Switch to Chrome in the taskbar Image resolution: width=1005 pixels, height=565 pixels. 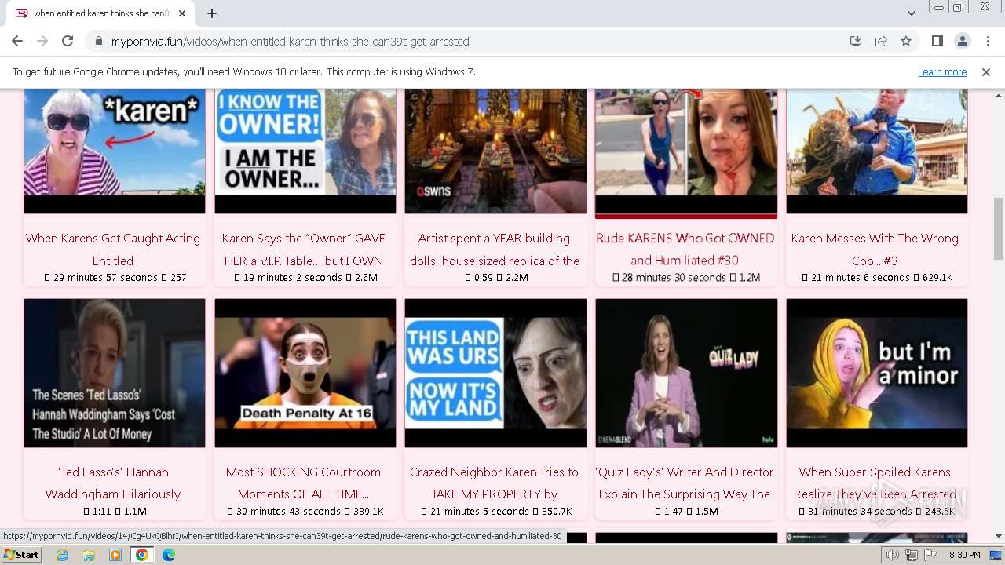click(x=142, y=555)
